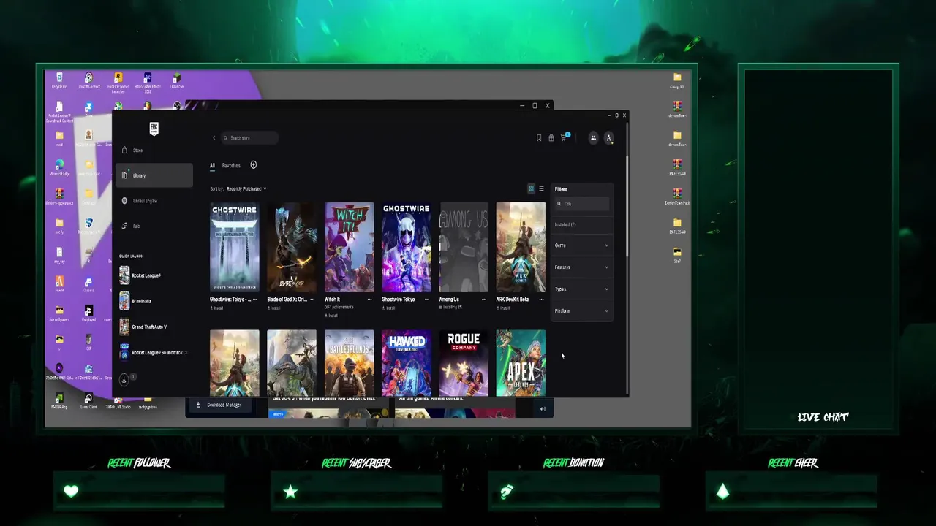Image resolution: width=936 pixels, height=526 pixels.
Task: Open more options for Ghostwire Tokyo
Action: 426,300
